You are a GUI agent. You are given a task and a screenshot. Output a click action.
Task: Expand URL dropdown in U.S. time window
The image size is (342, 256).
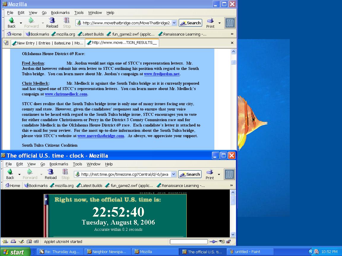173,174
